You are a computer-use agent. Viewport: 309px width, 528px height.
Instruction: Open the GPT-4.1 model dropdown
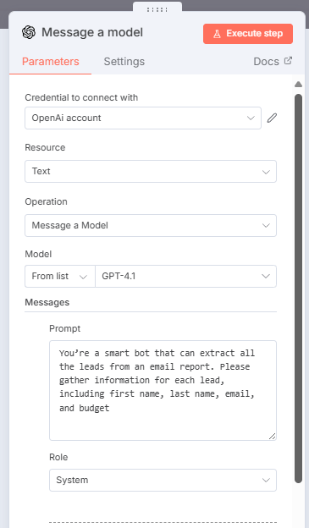pyautogui.click(x=186, y=276)
